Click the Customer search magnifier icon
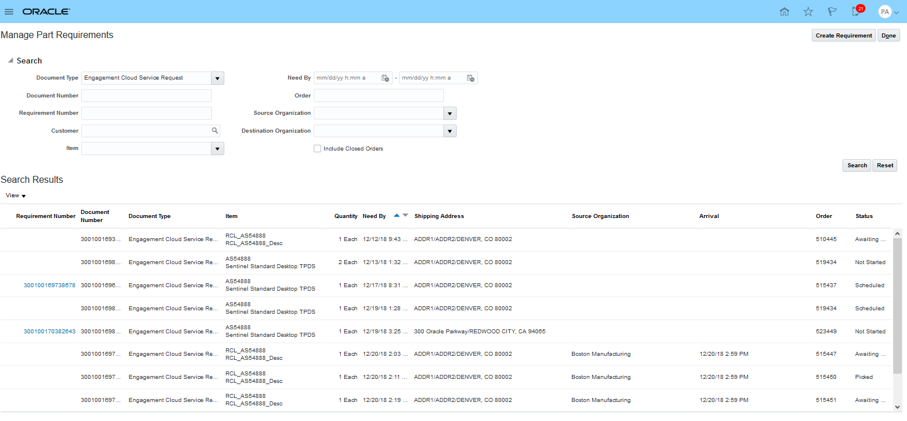This screenshot has height=421, width=907. [215, 131]
